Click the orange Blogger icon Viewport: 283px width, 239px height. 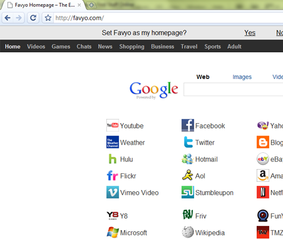pos(263,142)
